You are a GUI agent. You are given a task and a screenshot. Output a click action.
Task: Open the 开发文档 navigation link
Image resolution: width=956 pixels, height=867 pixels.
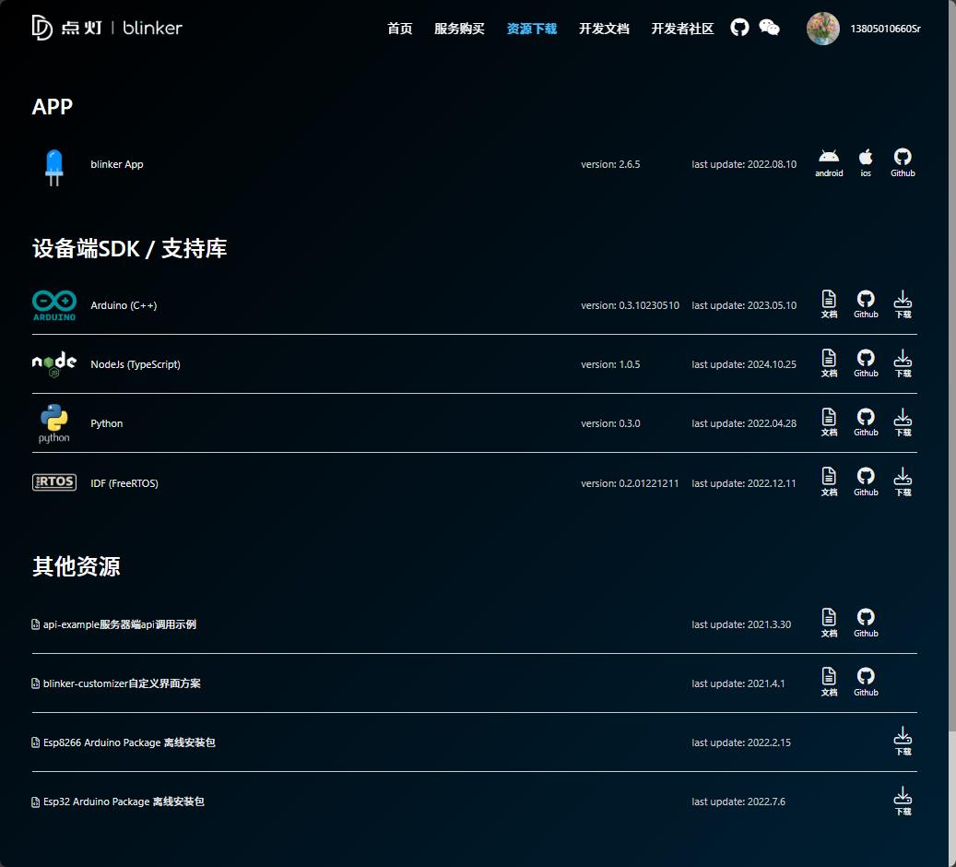coord(604,29)
